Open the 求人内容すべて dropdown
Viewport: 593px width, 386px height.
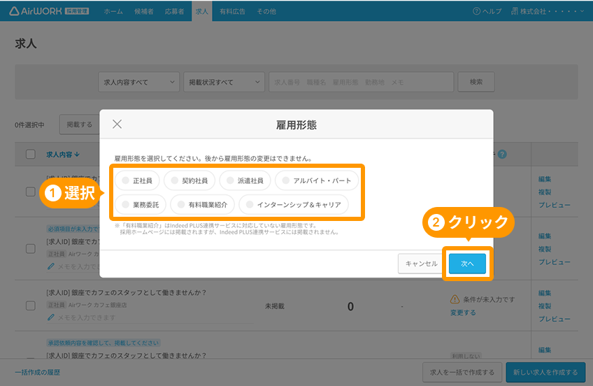tap(138, 82)
